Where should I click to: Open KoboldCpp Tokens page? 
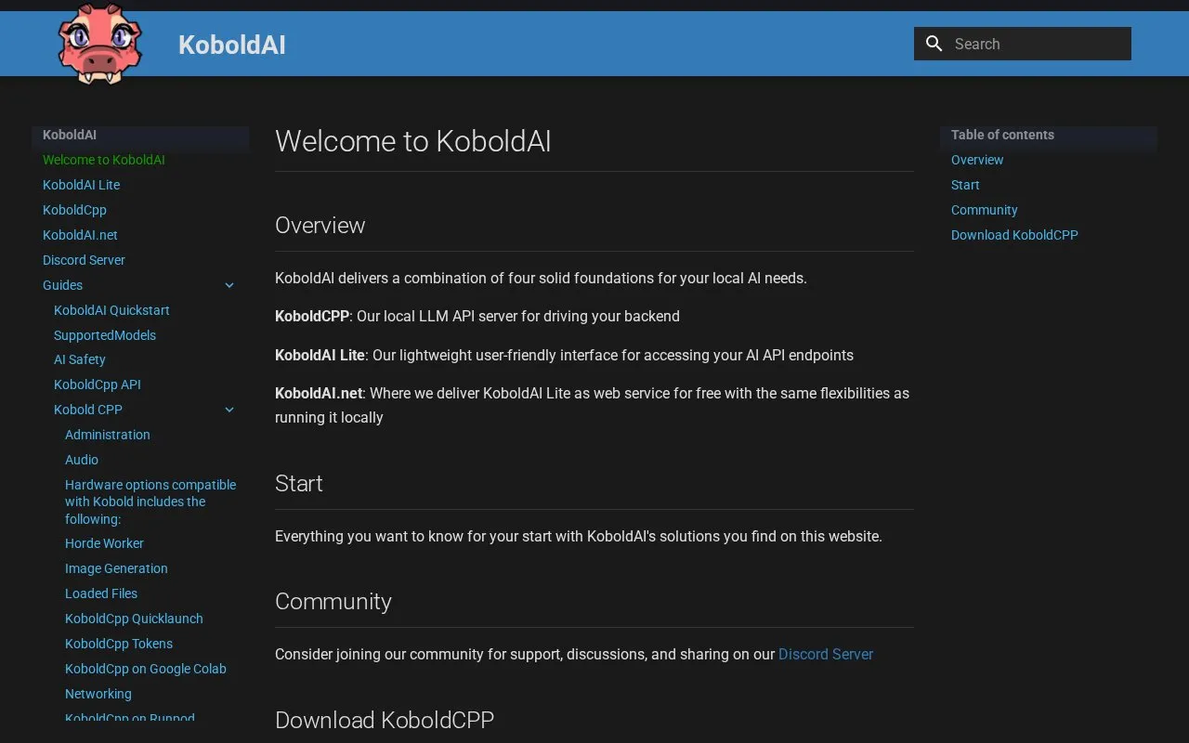coord(119,644)
